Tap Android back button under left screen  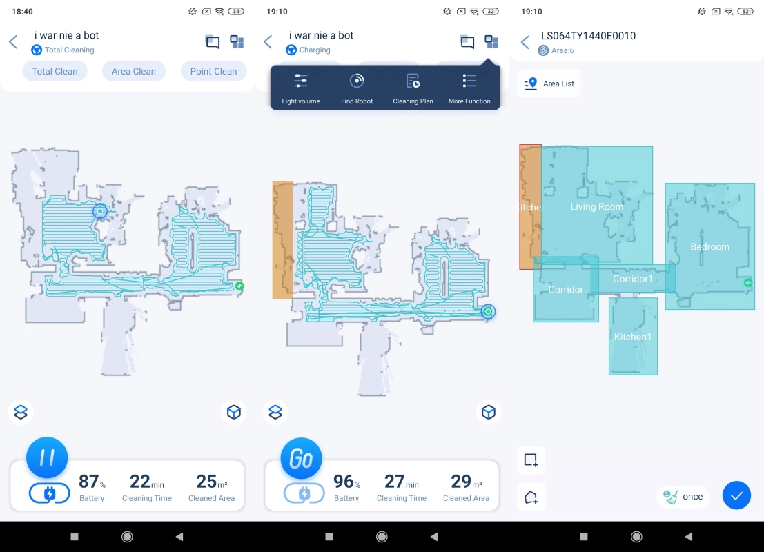tap(179, 536)
